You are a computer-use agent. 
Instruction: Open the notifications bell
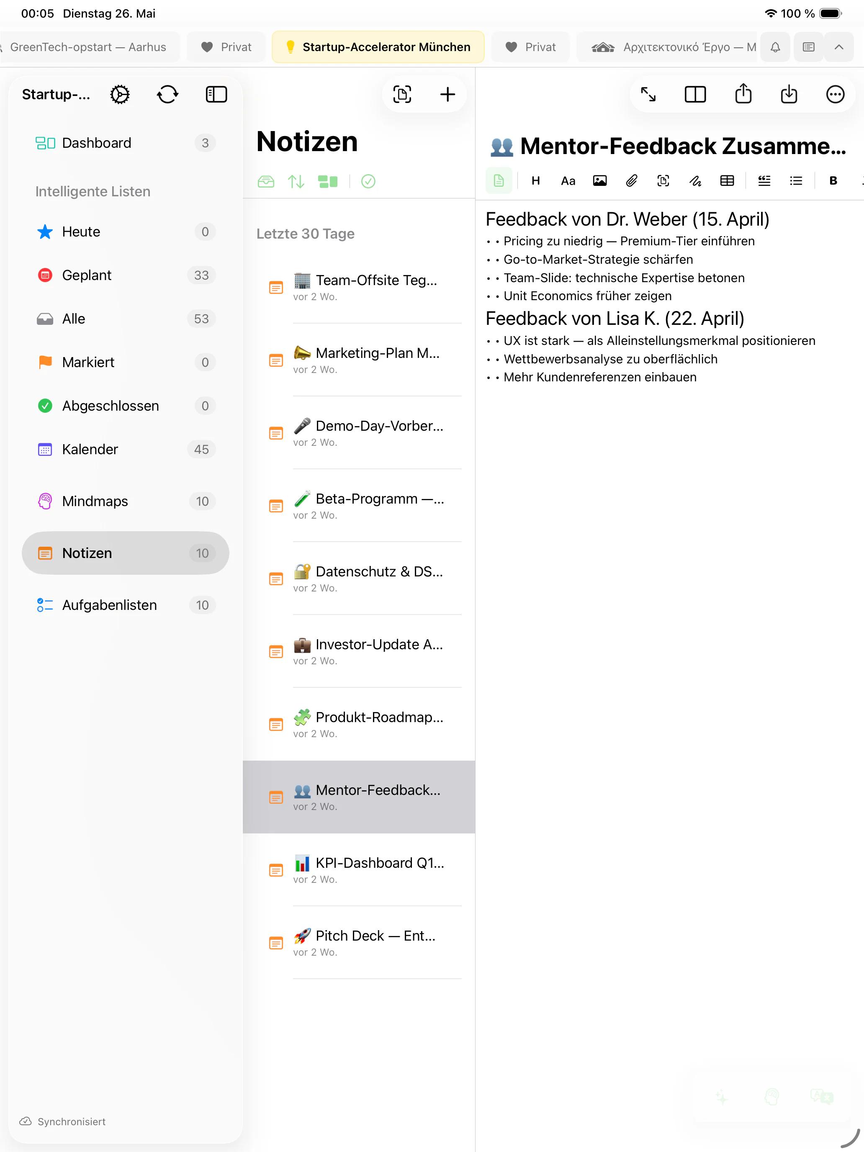[x=775, y=47]
